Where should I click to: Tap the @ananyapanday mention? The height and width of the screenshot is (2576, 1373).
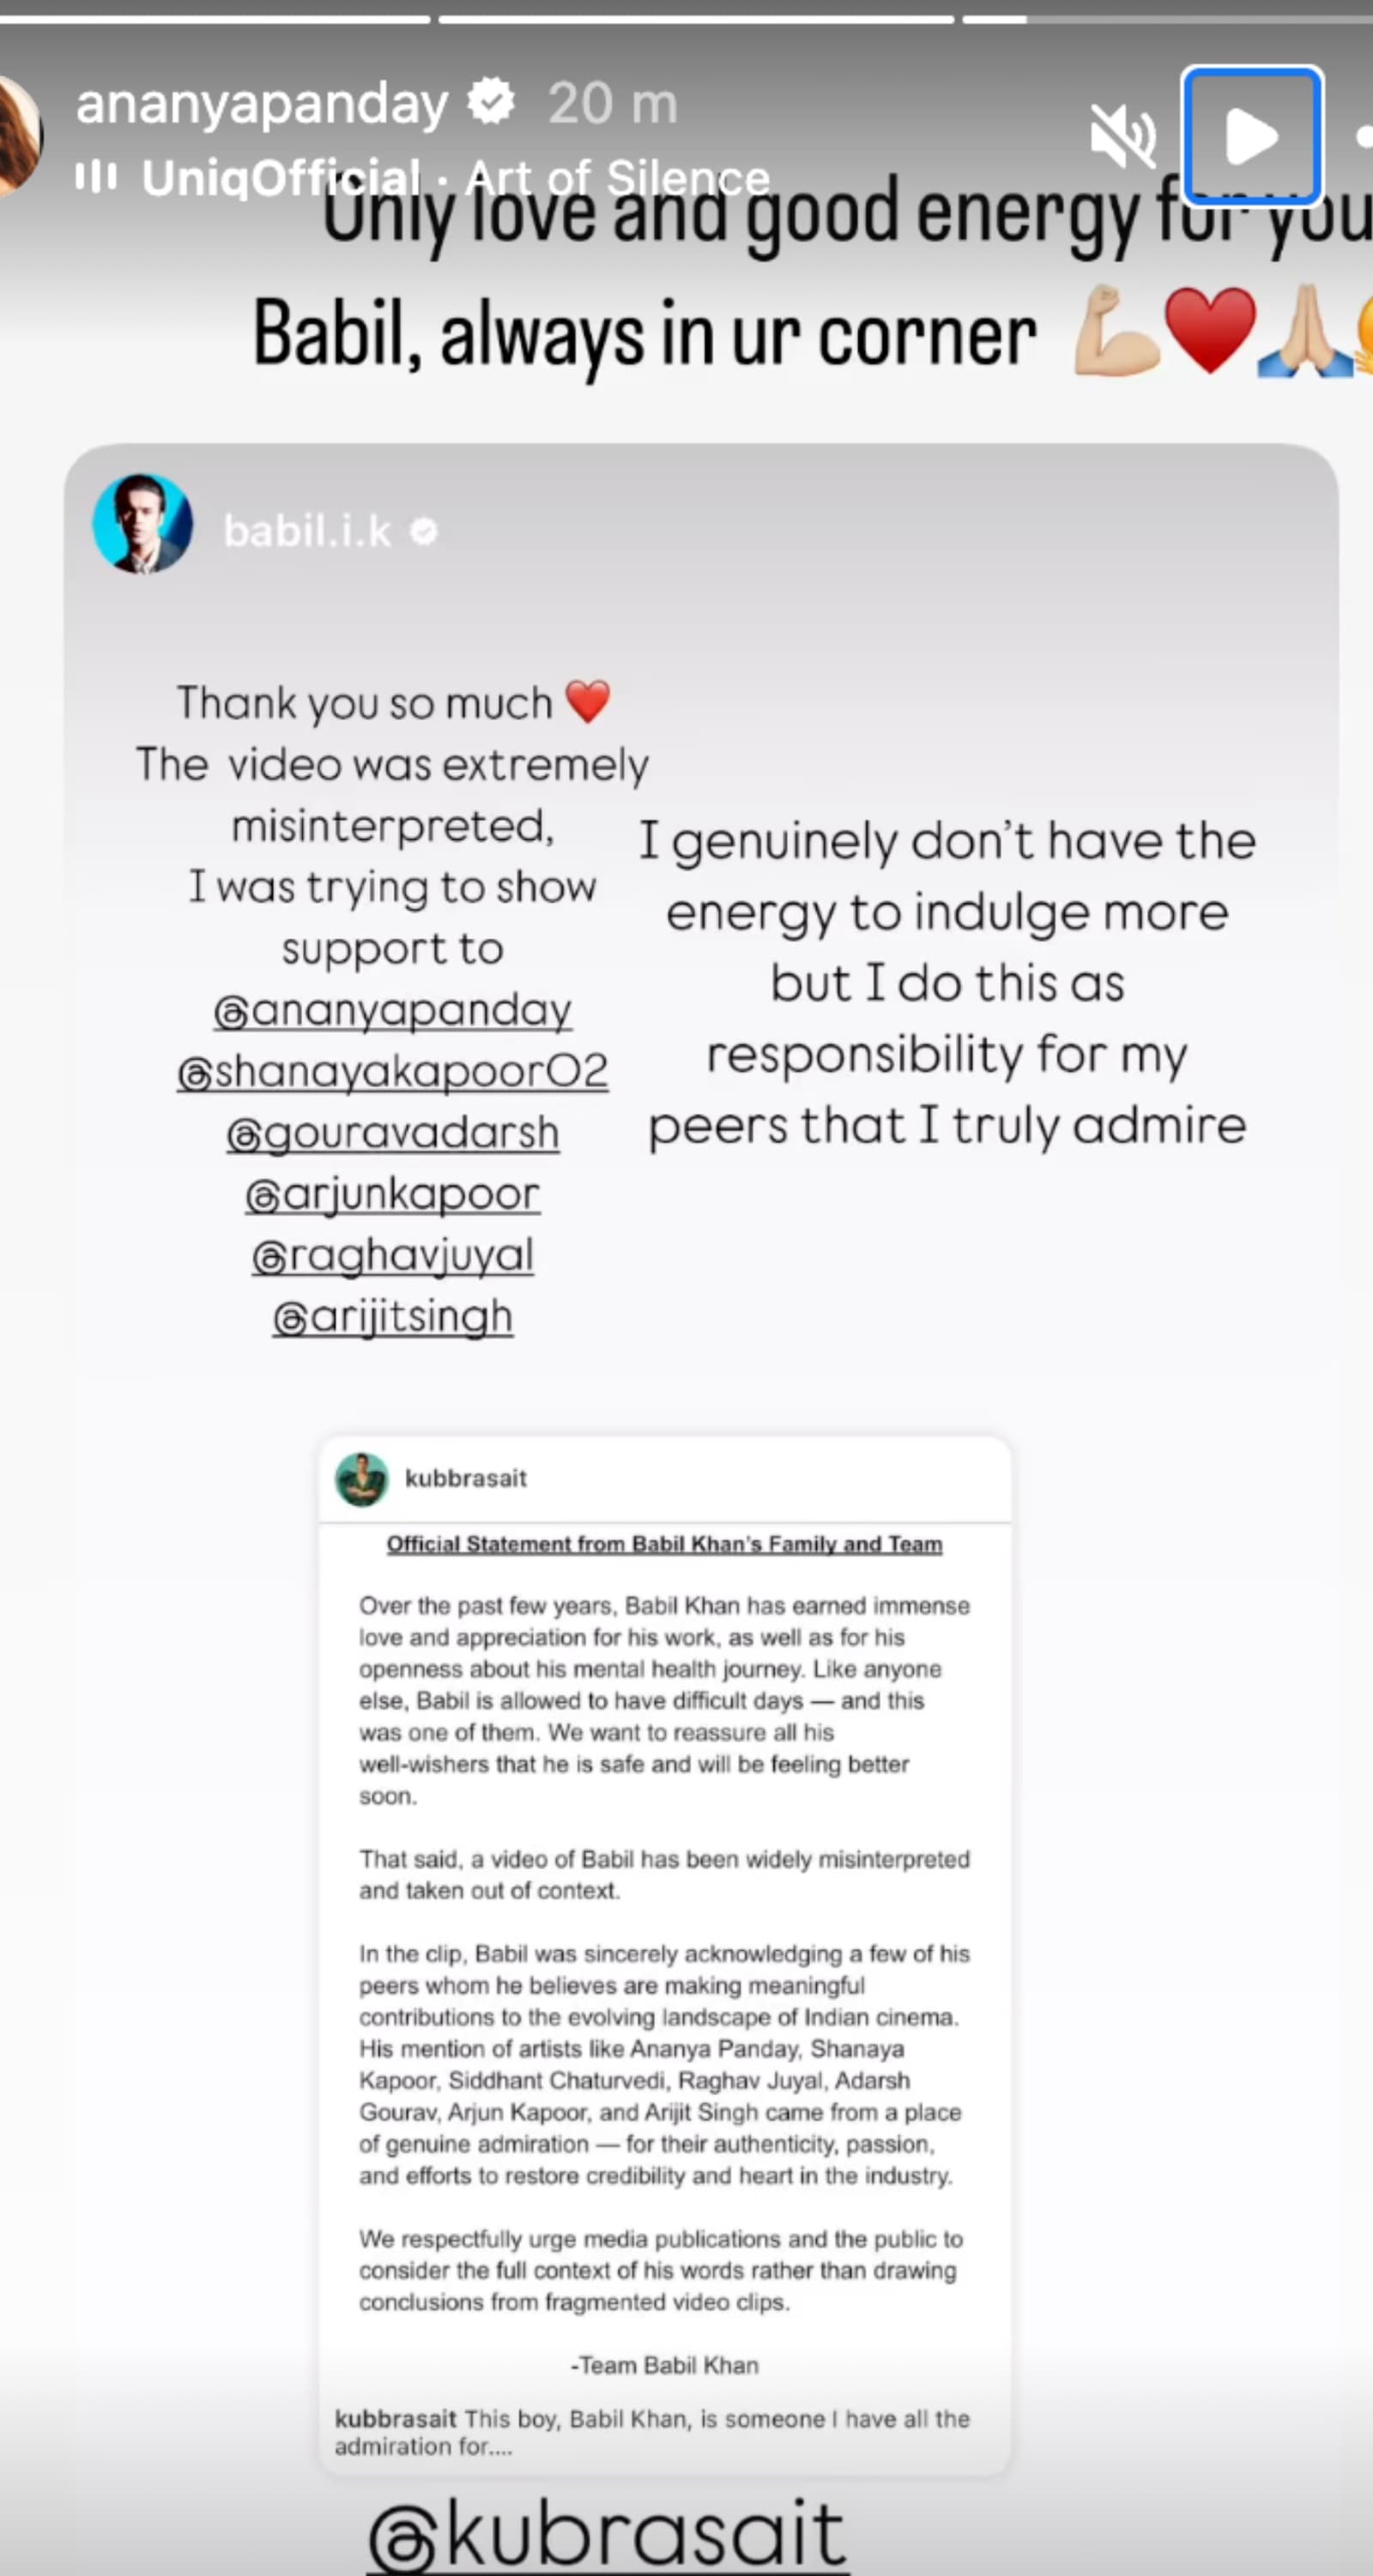pos(393,1010)
